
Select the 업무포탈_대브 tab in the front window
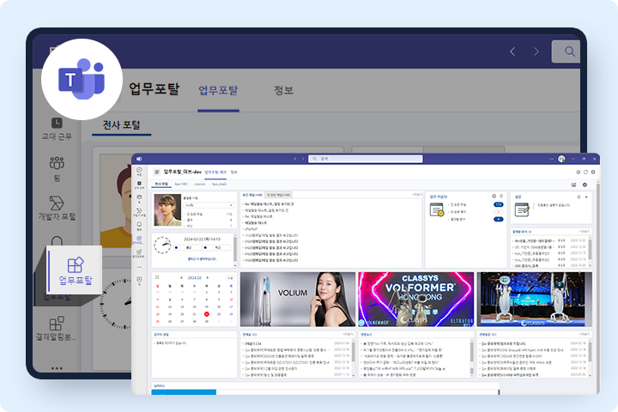[x=215, y=173]
